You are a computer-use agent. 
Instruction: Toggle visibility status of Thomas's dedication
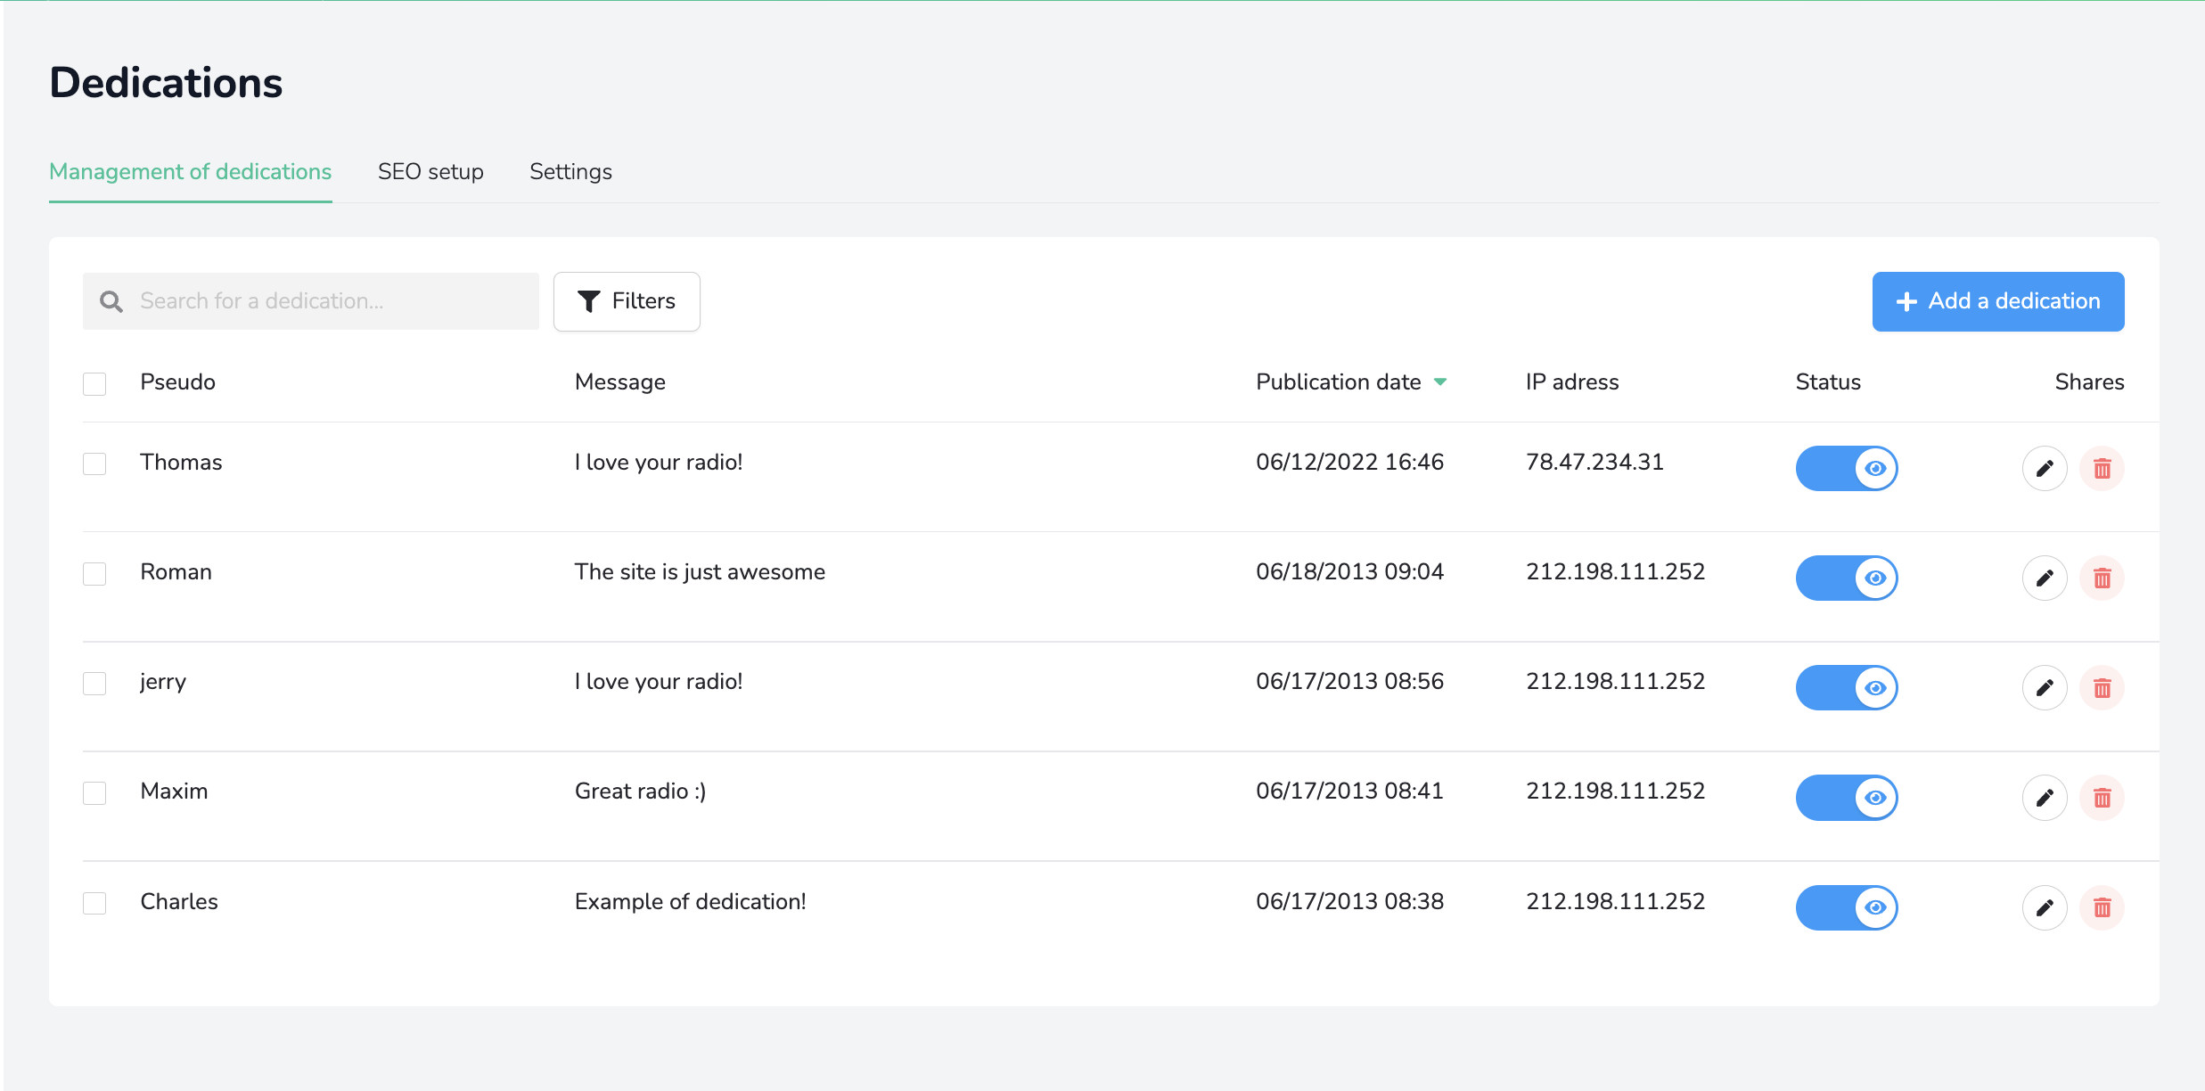(1846, 468)
